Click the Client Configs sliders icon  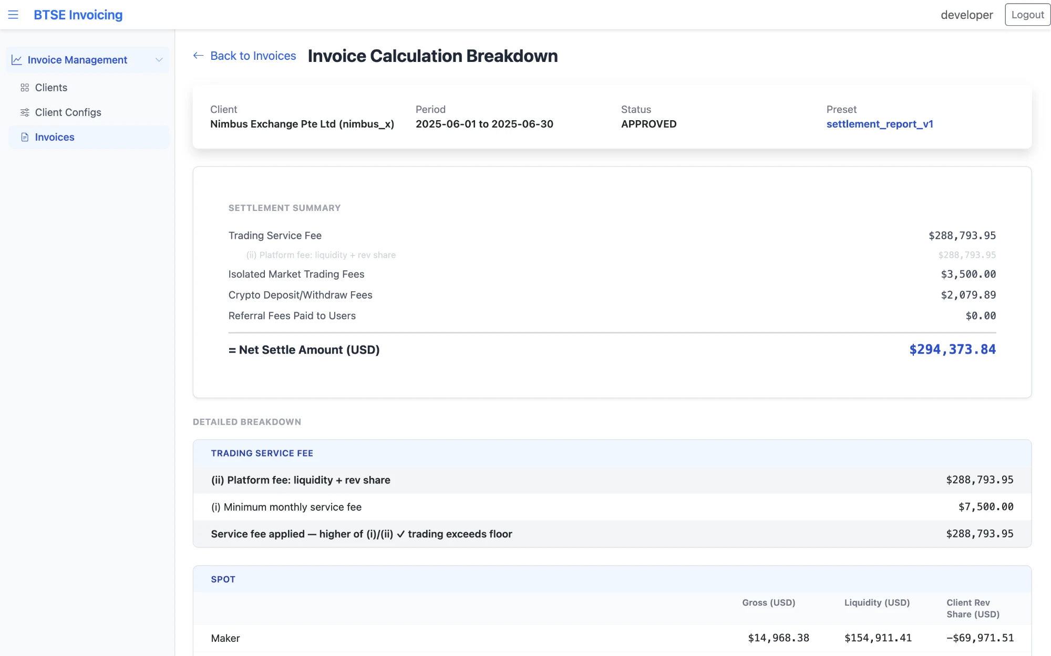[25, 112]
